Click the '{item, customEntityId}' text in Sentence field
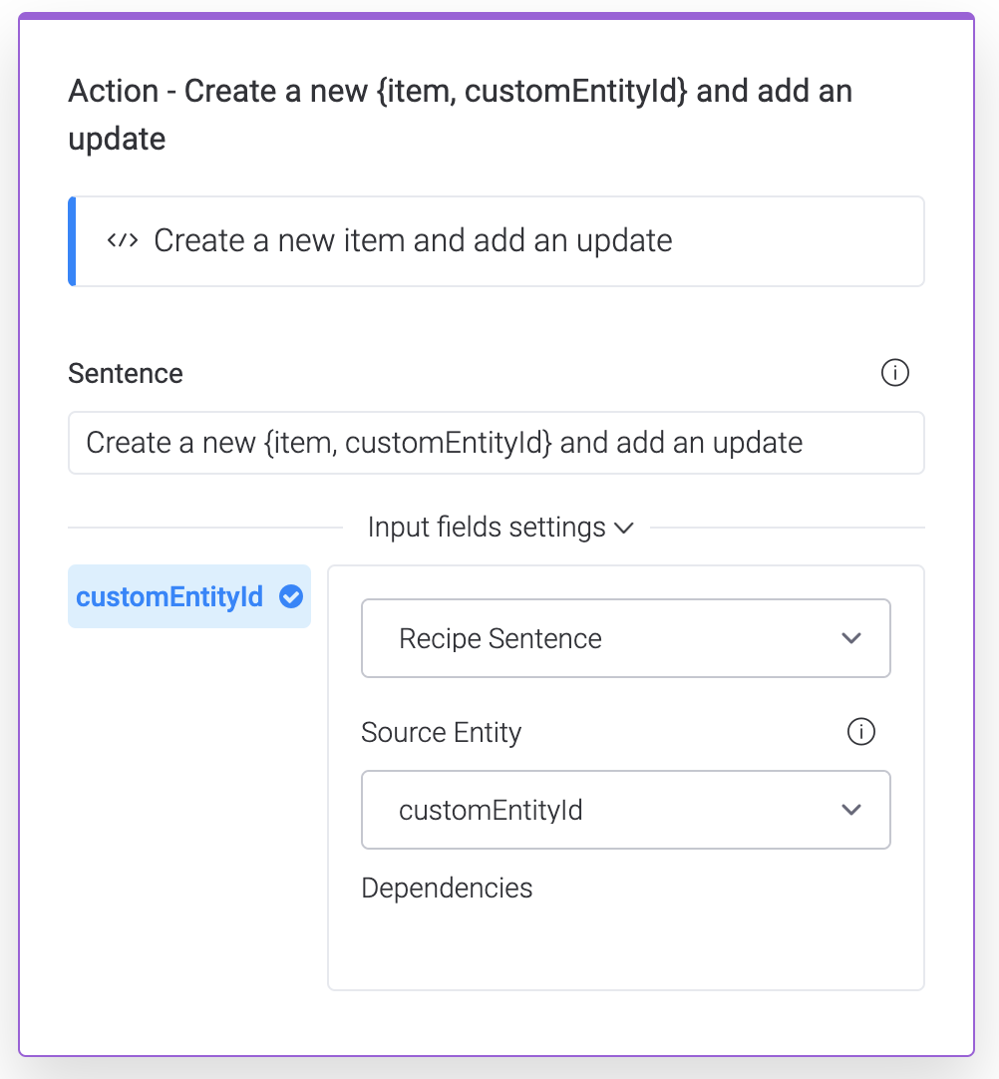The width and height of the screenshot is (999, 1079). point(408,443)
